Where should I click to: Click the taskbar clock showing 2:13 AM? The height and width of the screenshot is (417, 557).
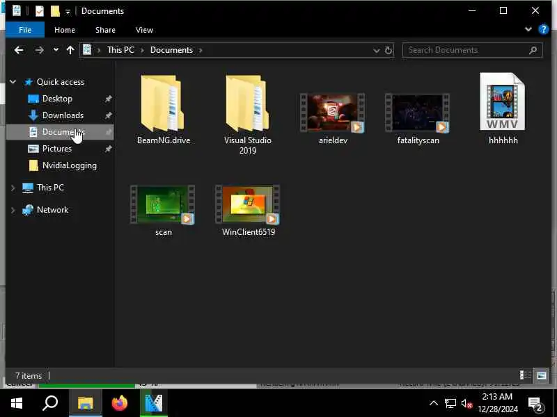[498, 403]
